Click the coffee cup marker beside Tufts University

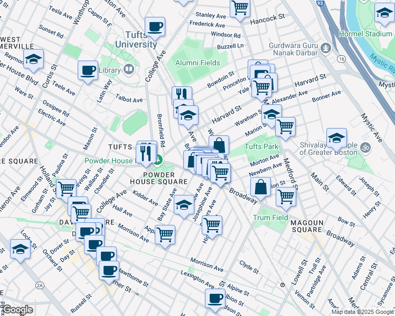click(x=155, y=27)
